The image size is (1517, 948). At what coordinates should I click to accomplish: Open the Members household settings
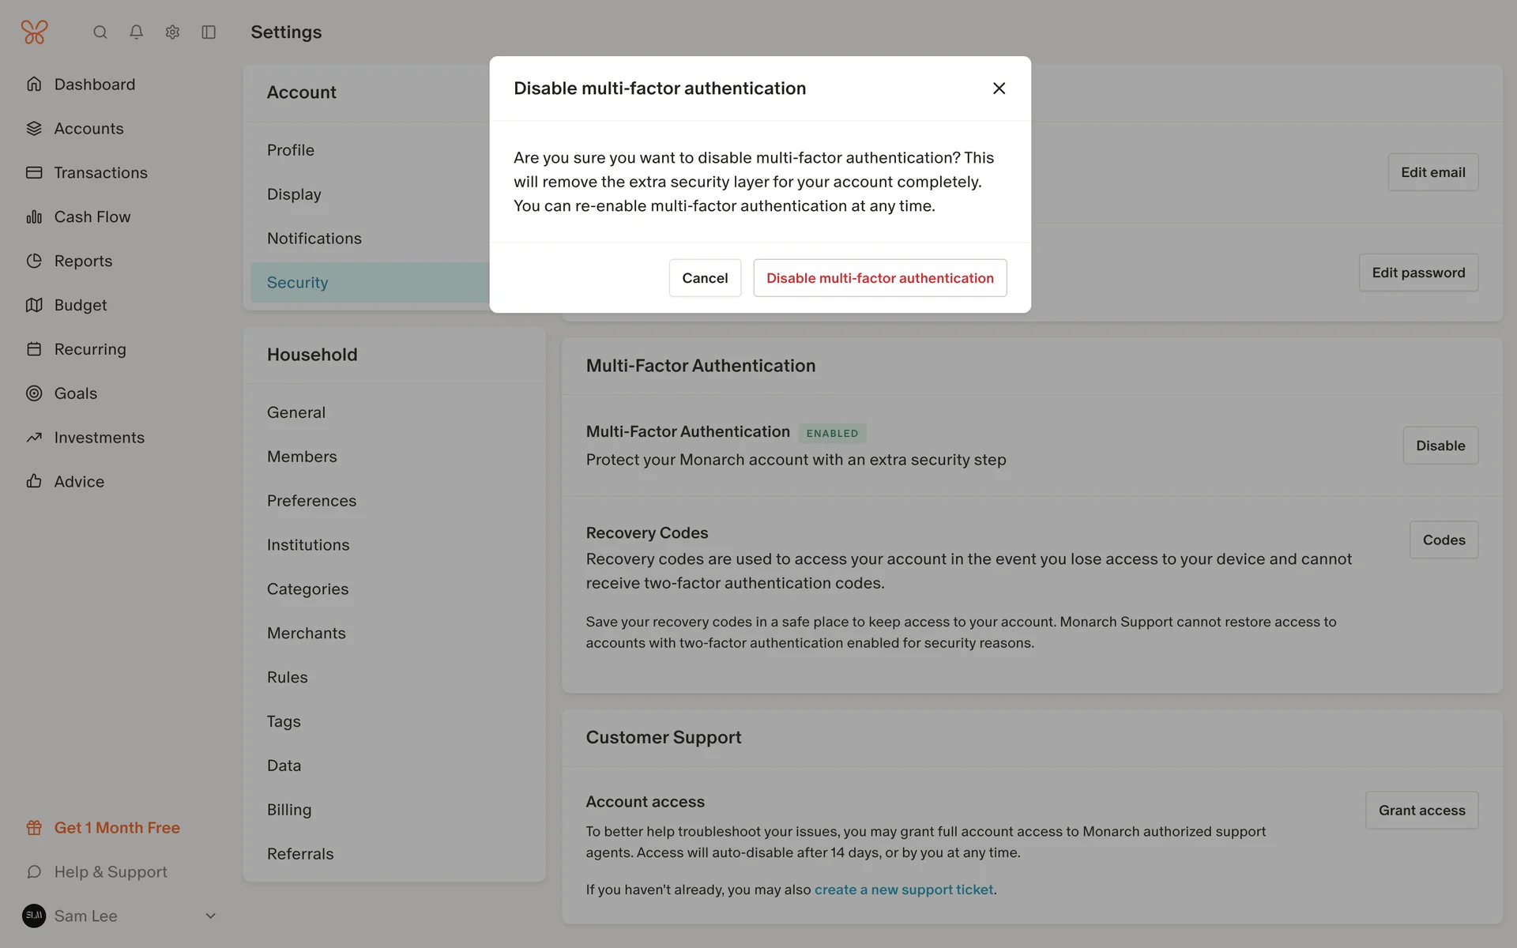click(x=301, y=457)
